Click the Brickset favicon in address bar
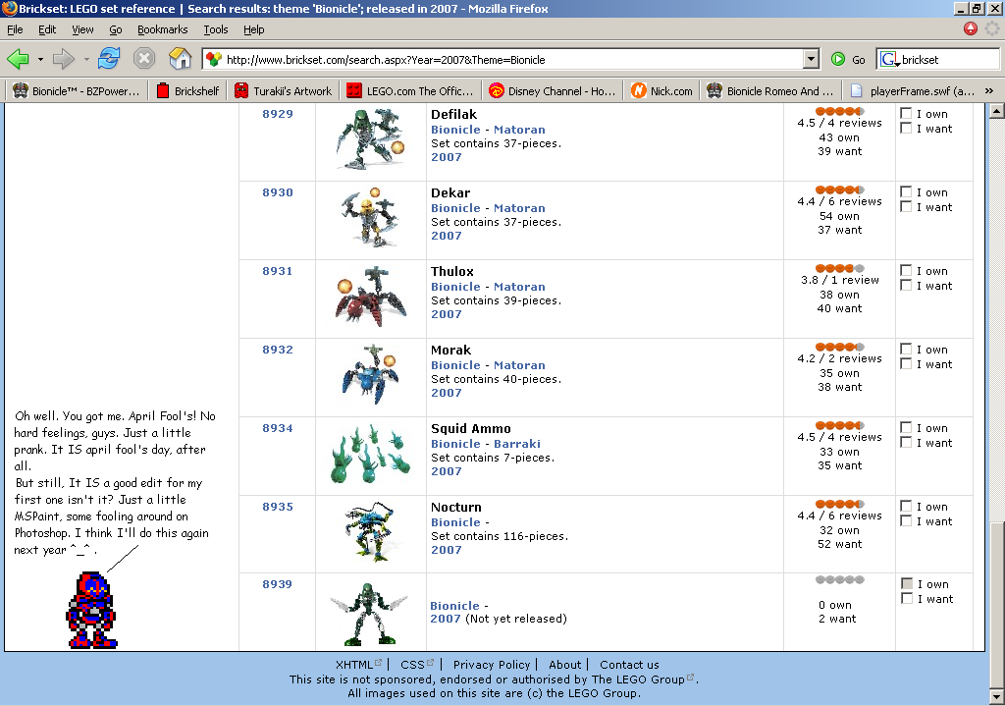Image resolution: width=1005 pixels, height=706 pixels. click(x=214, y=60)
